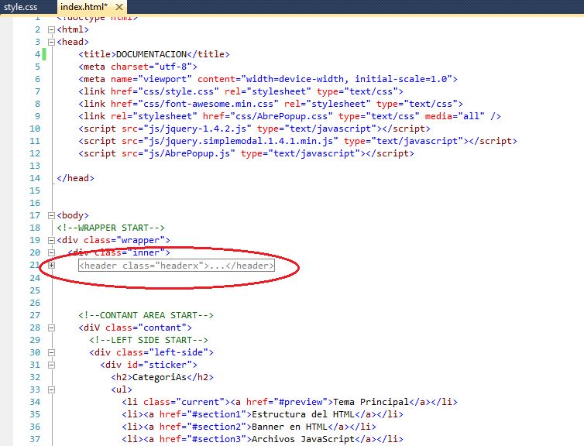Click the LEFT SIDE START comment
Viewport: 584px width, 446px height.
point(149,340)
